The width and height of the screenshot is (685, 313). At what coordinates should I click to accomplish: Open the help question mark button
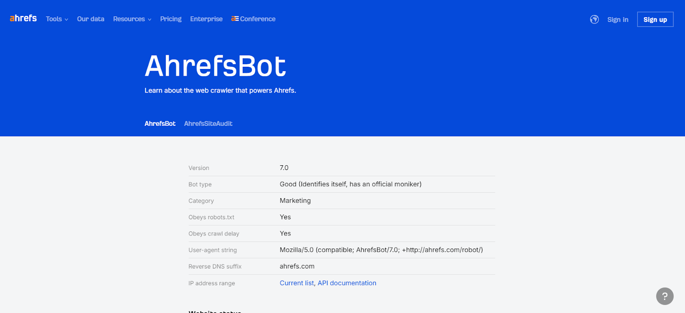click(664, 296)
